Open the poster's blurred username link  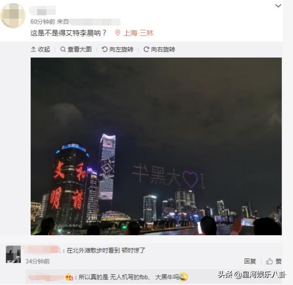[42, 10]
